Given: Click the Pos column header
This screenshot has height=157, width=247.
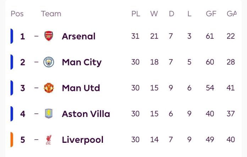Looking at the screenshot, I should coord(17,14).
